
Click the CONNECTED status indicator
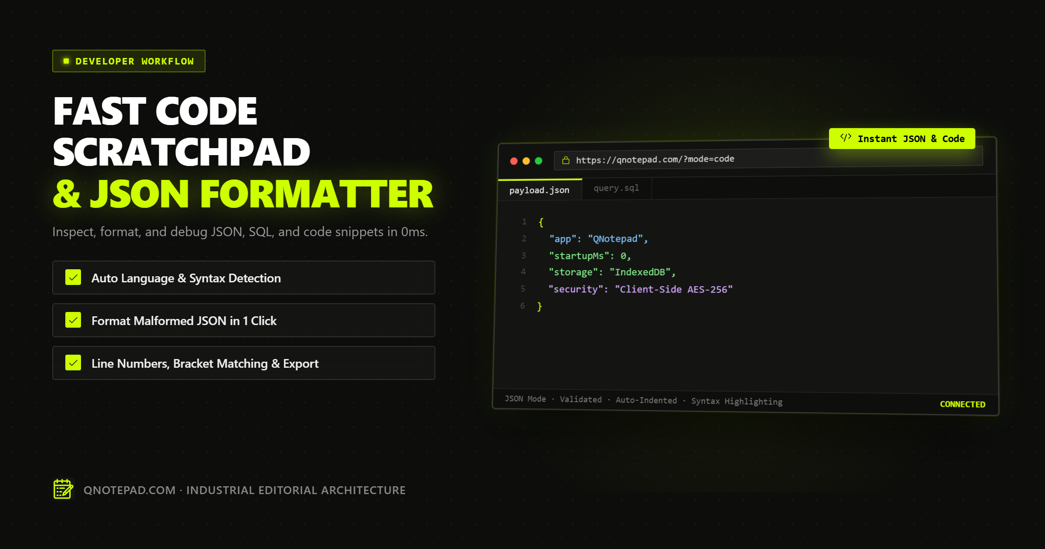point(962,404)
